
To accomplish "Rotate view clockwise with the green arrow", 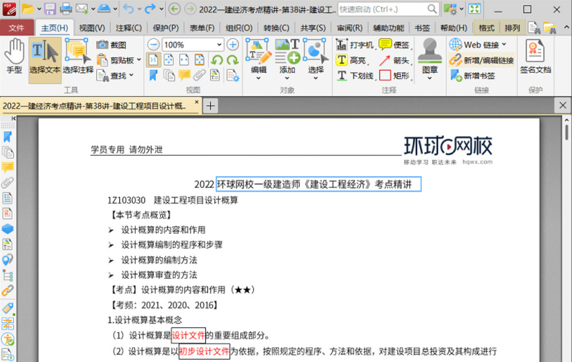I will pyautogui.click(x=232, y=60).
